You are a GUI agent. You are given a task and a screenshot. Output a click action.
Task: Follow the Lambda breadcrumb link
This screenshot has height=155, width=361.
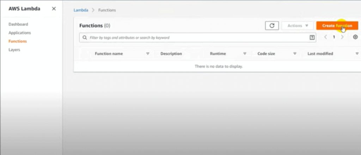tap(81, 10)
